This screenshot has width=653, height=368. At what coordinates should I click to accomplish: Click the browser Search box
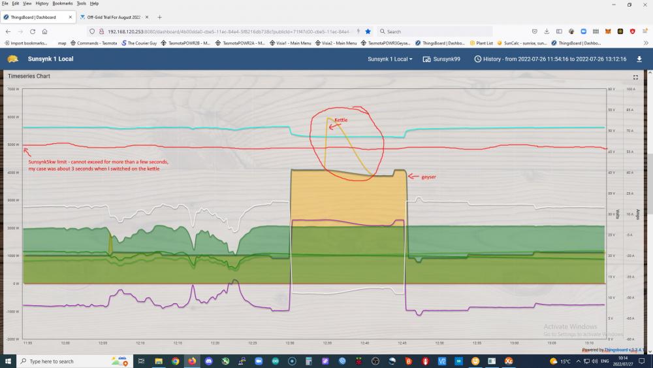(x=435, y=31)
